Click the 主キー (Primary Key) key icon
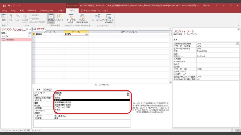 click(11, 17)
